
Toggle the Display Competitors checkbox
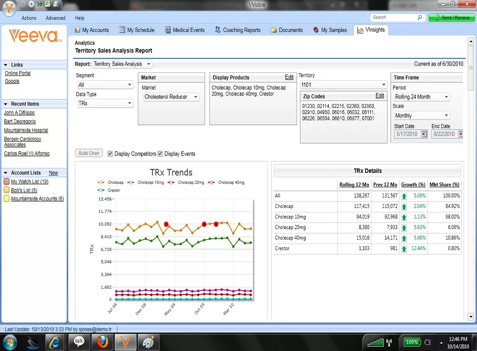tap(110, 154)
